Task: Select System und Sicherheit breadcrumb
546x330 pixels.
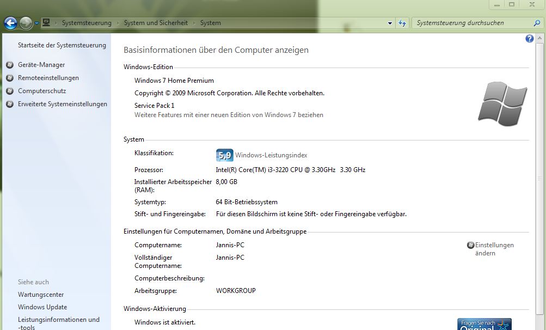Action: pos(156,23)
